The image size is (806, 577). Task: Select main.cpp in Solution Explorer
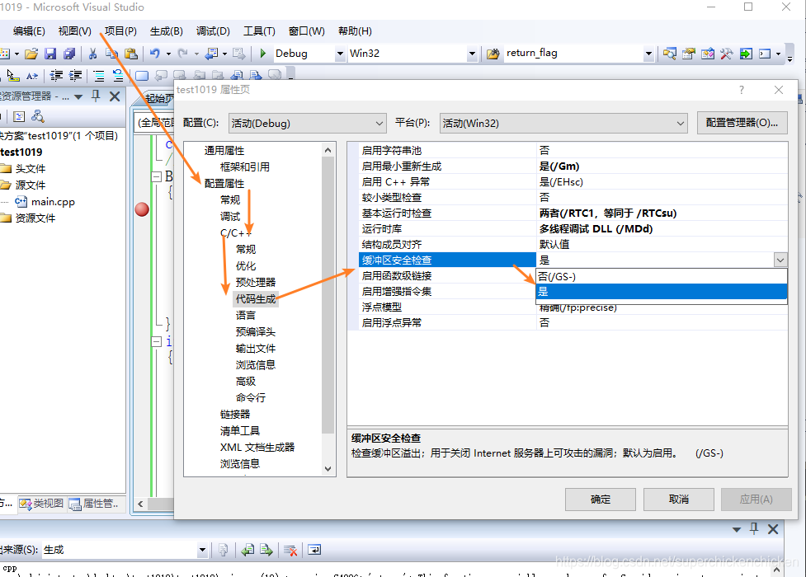(x=53, y=201)
